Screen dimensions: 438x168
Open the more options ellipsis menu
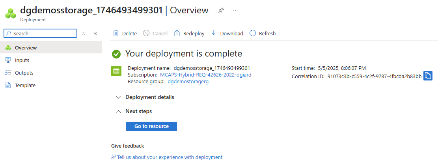tap(234, 11)
